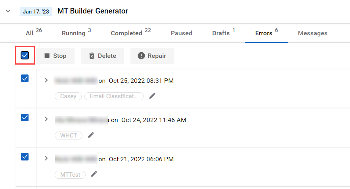Screen dimensions: 350x189
Task: Click the trash icon on Delete button
Action: point(92,56)
